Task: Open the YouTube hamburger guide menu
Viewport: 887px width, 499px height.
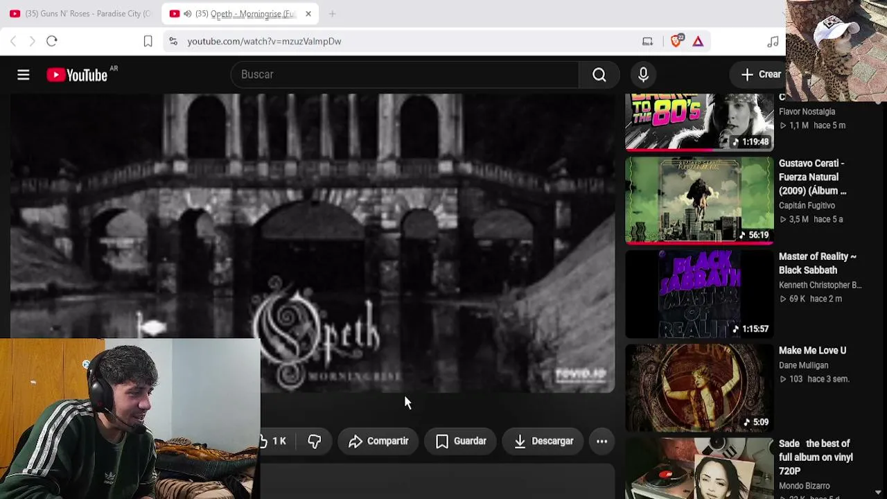Action: click(23, 75)
